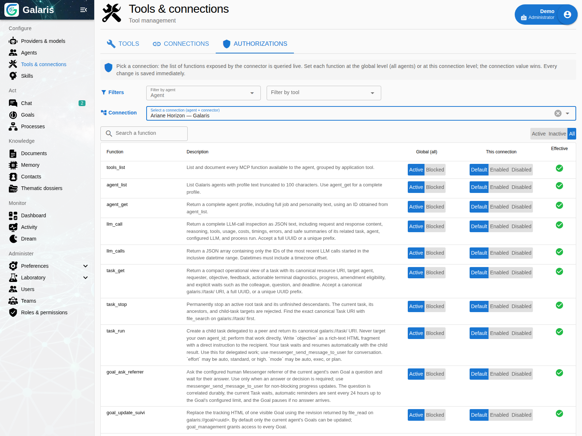Set task_run connection to Enabled
Viewport: 582px width, 436px height.
click(x=499, y=333)
